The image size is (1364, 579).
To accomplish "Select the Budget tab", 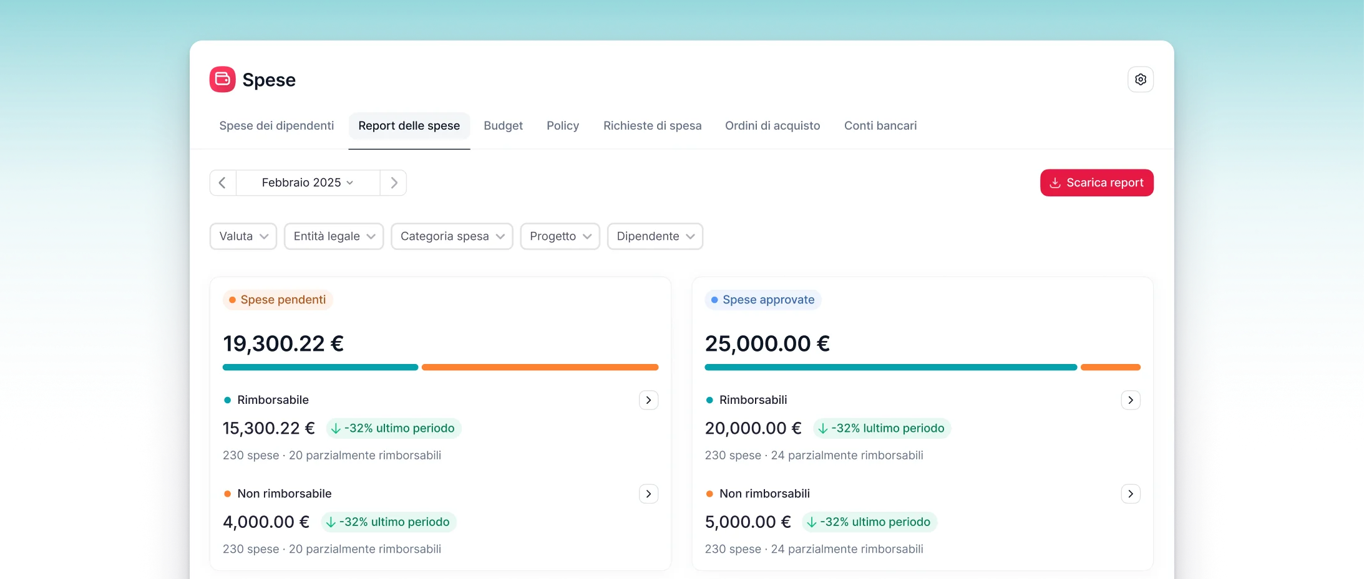I will pyautogui.click(x=503, y=126).
